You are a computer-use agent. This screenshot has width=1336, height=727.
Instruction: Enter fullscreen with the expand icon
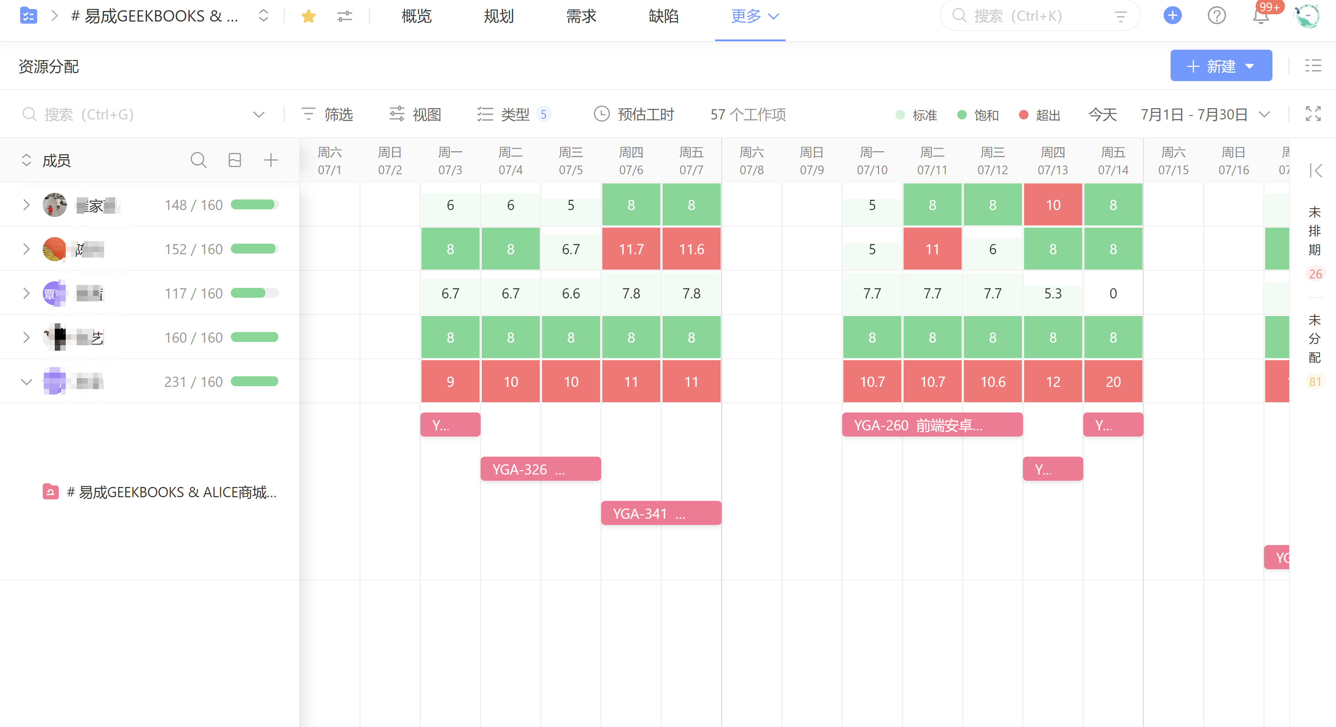pyautogui.click(x=1313, y=114)
